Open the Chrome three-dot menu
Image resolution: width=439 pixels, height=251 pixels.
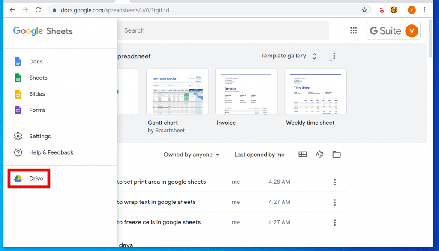point(425,10)
